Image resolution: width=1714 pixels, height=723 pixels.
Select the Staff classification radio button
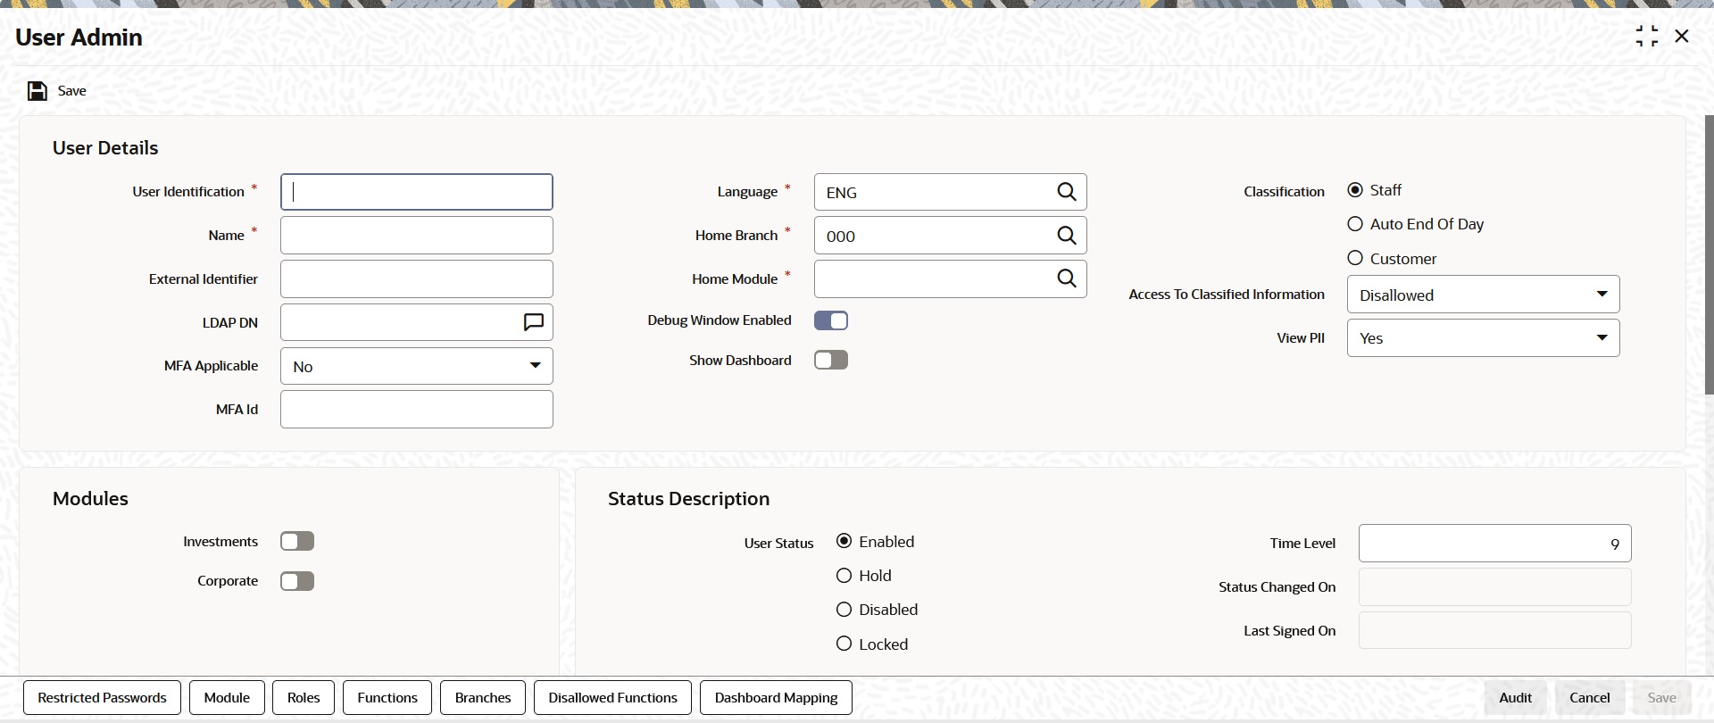click(x=1355, y=190)
